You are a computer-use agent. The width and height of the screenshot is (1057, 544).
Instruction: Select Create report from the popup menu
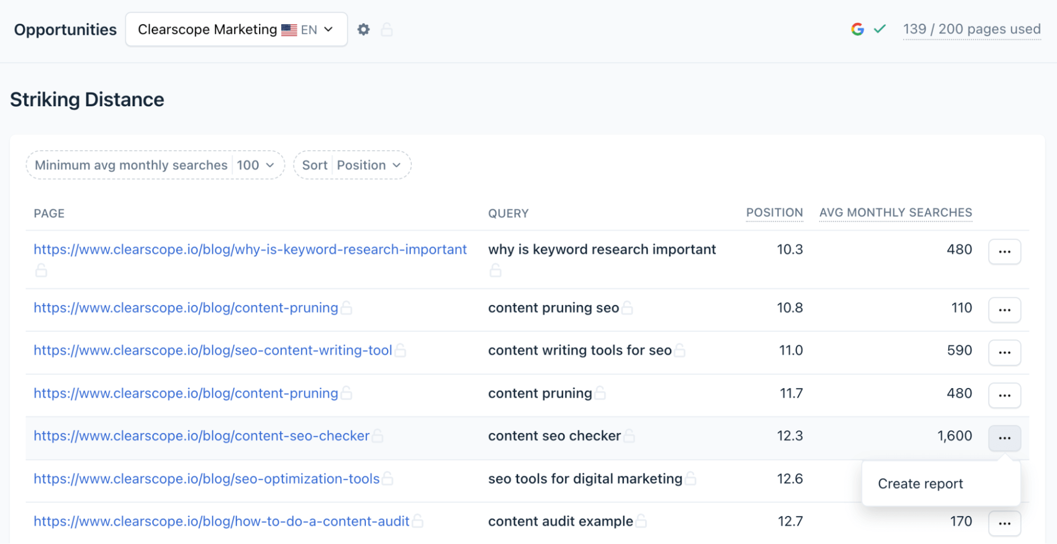921,484
